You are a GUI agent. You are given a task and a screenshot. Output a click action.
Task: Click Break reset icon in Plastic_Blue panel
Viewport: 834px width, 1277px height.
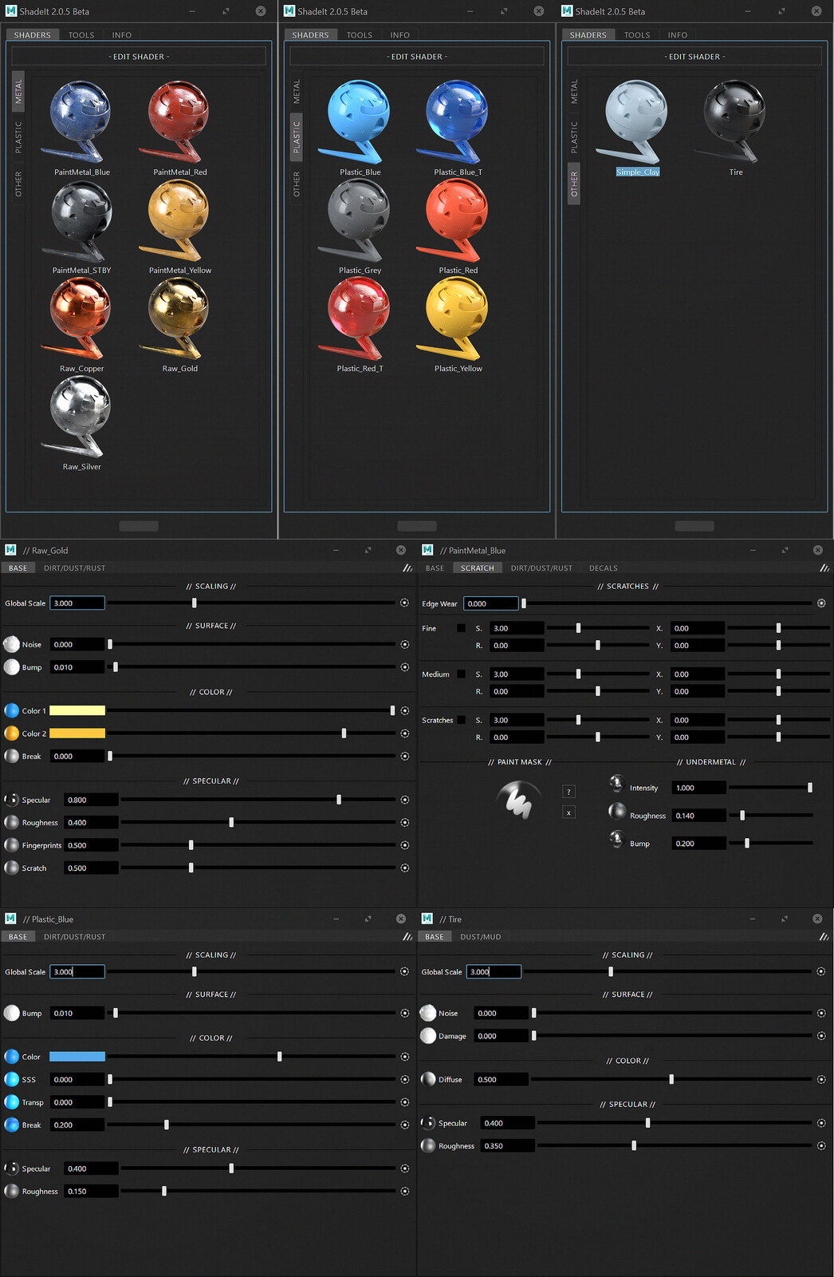click(x=404, y=1125)
